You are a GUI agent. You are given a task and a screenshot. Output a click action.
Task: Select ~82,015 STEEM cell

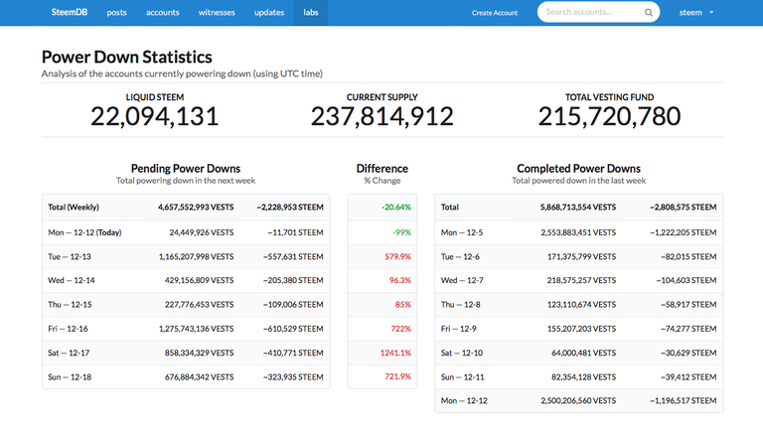tap(688, 256)
